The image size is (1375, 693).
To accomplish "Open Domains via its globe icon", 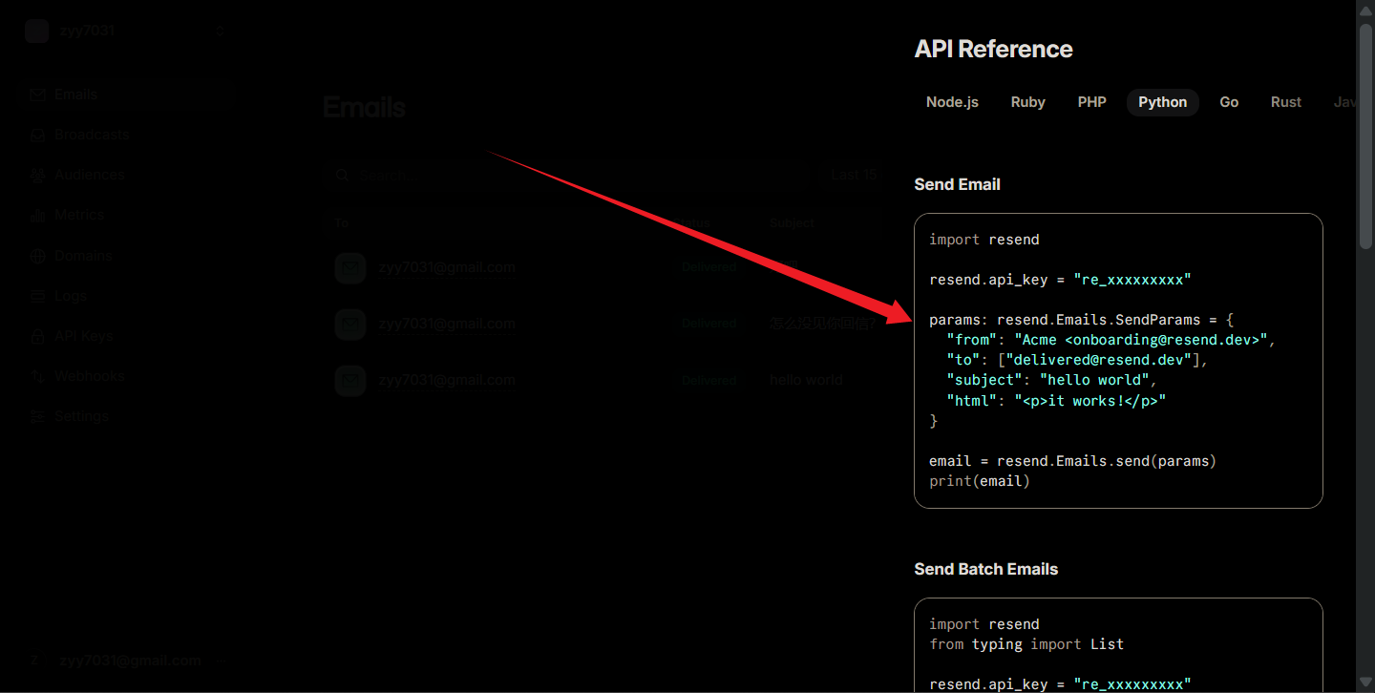I will point(38,256).
